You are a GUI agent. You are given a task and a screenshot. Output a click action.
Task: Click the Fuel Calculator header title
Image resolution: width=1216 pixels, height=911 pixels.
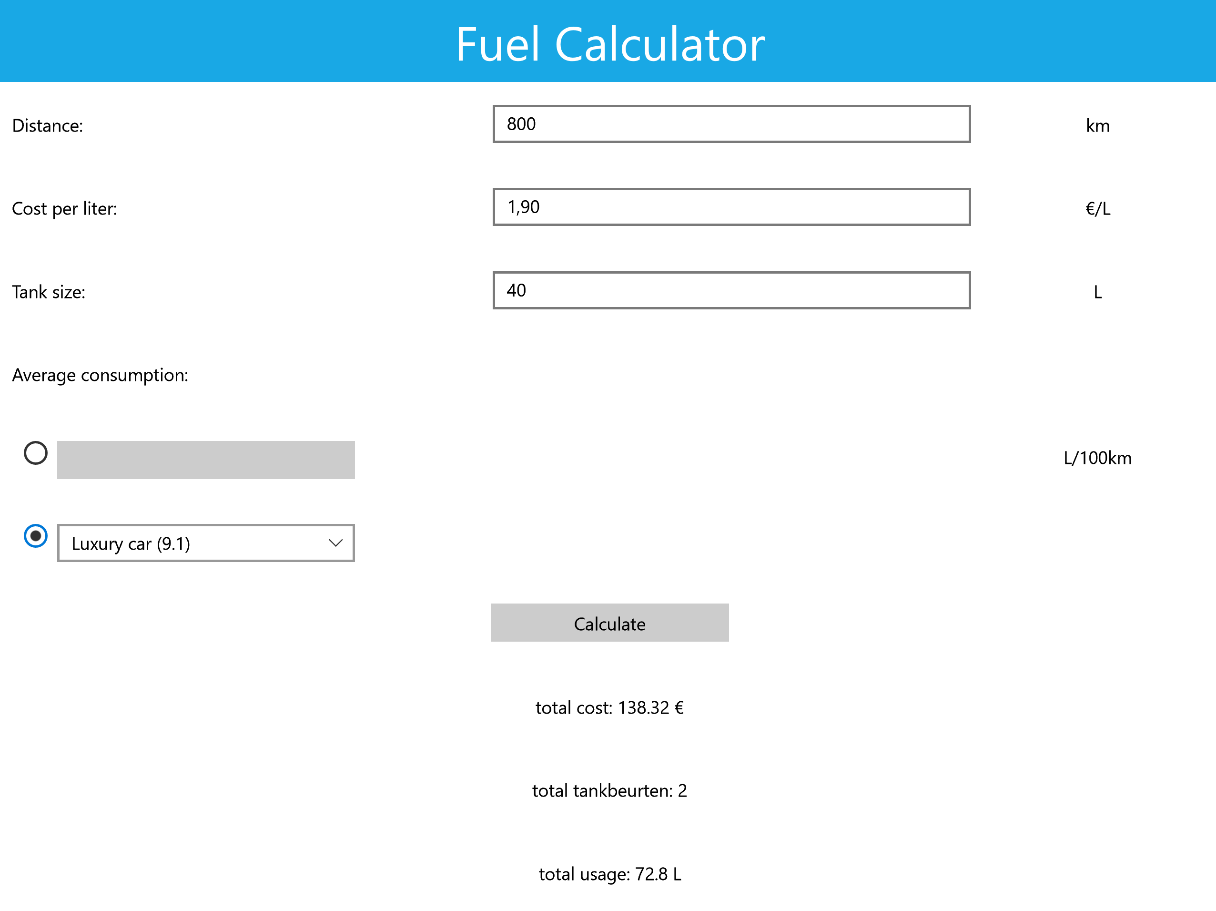609,44
